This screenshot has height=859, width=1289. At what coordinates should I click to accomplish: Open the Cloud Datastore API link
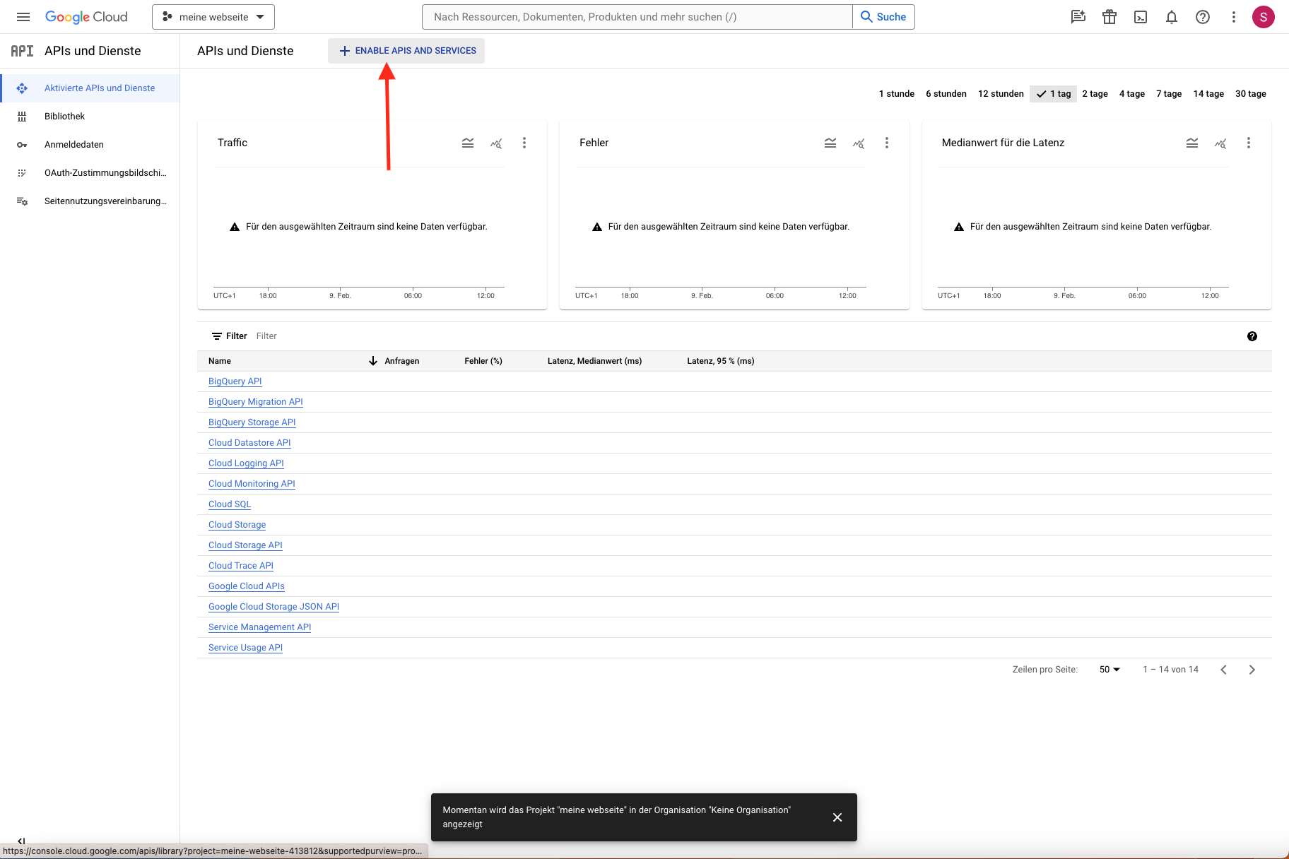(249, 443)
